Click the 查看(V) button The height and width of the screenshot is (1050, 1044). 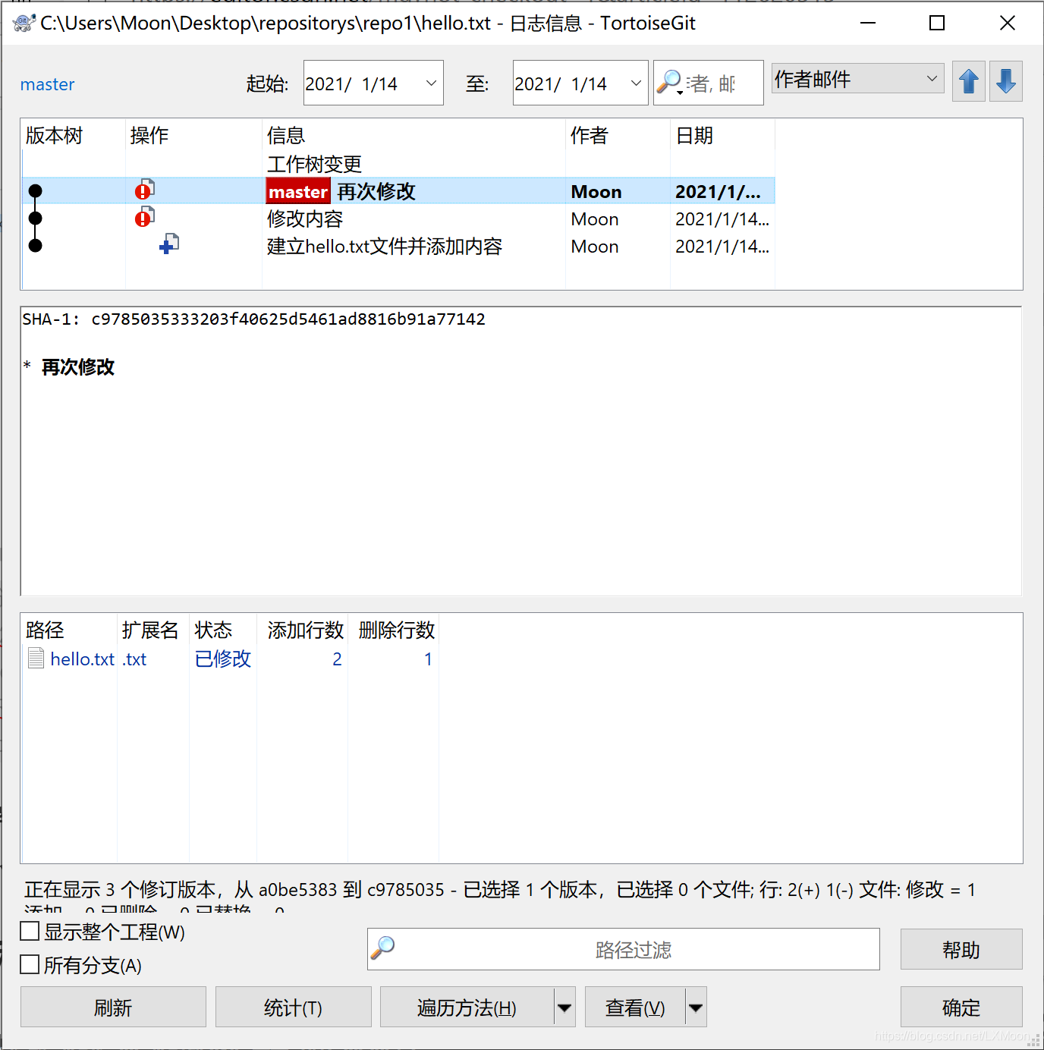pyautogui.click(x=635, y=1007)
